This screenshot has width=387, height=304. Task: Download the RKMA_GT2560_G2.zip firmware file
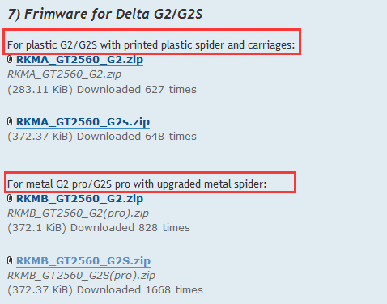(x=79, y=60)
